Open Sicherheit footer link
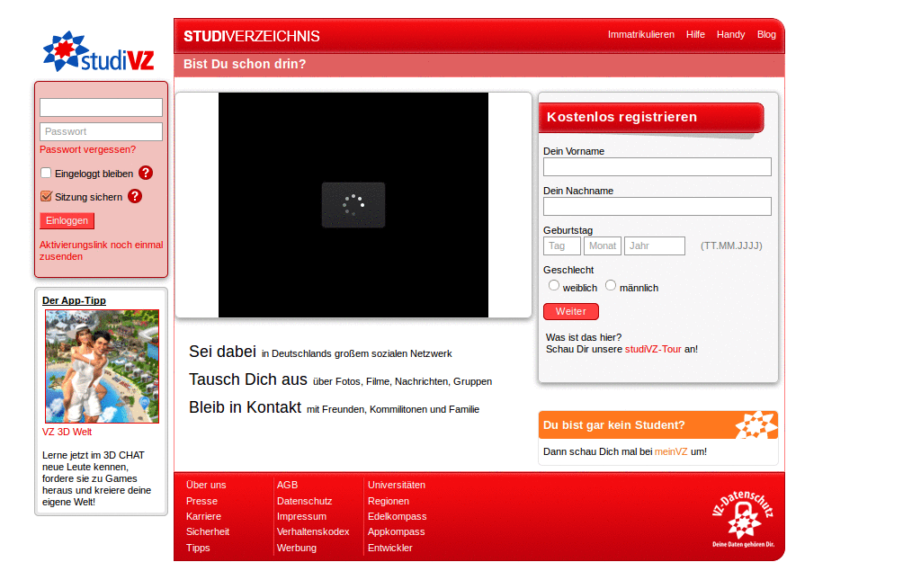 coord(208,531)
